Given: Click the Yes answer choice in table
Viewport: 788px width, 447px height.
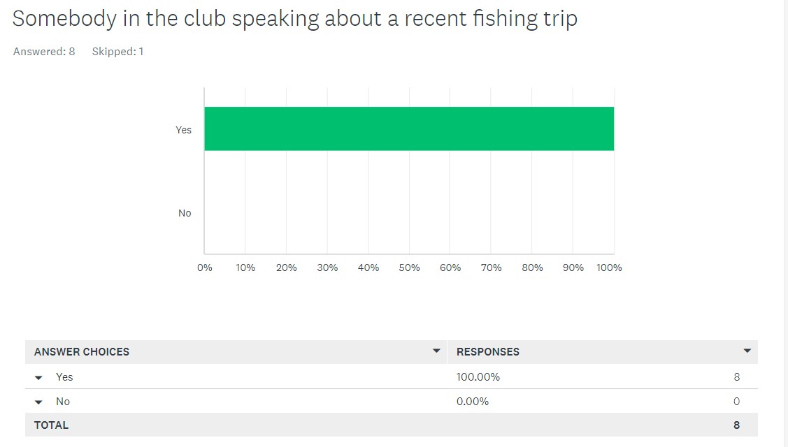Looking at the screenshot, I should (64, 377).
